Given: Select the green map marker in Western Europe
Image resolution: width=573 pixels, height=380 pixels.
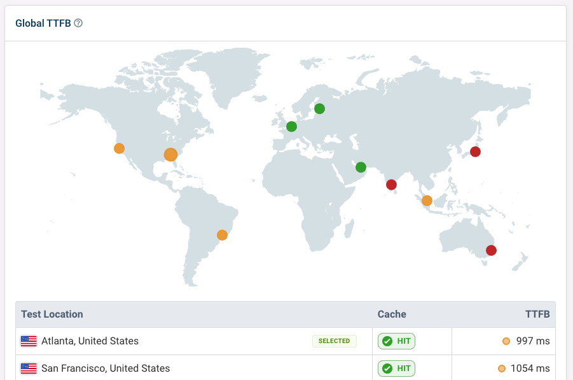Looking at the screenshot, I should [x=292, y=127].
